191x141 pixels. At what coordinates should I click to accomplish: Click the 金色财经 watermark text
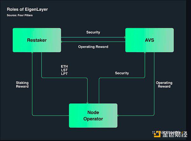pyautogui.click(x=175, y=134)
